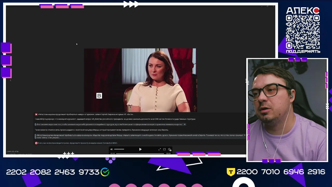
Task: Click the ПОДДЕРЖАТЬ label under the QR code
Action: 303,51
